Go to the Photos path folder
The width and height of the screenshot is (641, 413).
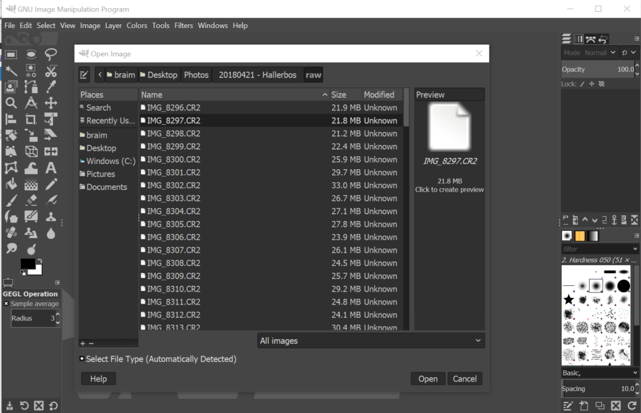click(196, 75)
